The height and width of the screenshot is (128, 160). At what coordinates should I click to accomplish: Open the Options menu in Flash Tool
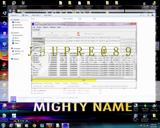click(x=45, y=27)
